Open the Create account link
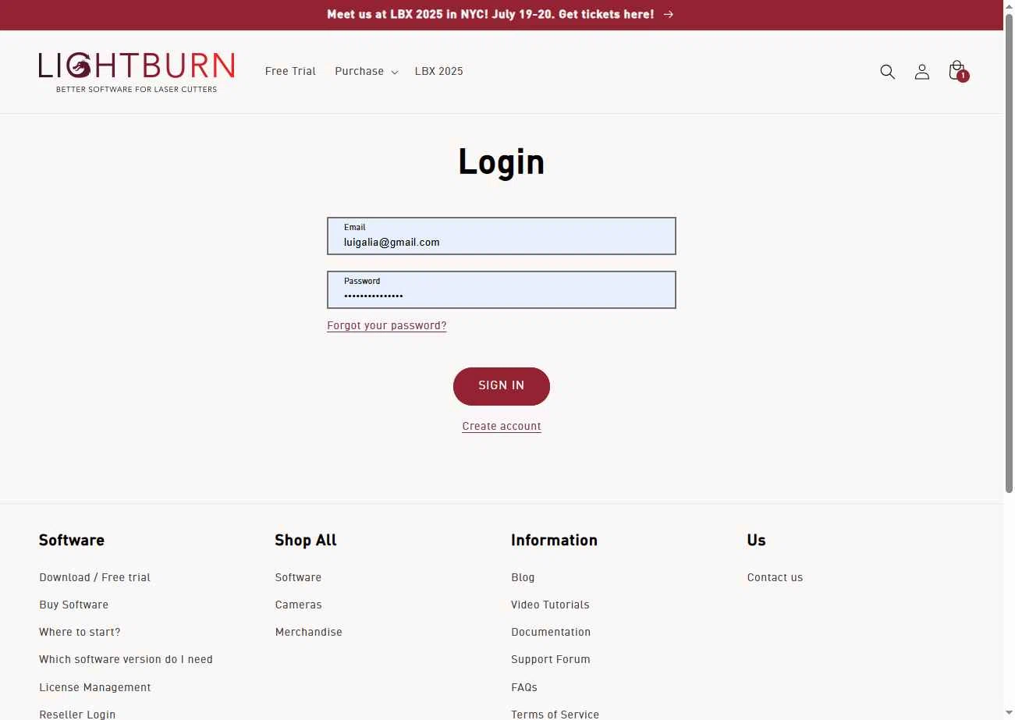The image size is (1015, 720). tap(502, 426)
